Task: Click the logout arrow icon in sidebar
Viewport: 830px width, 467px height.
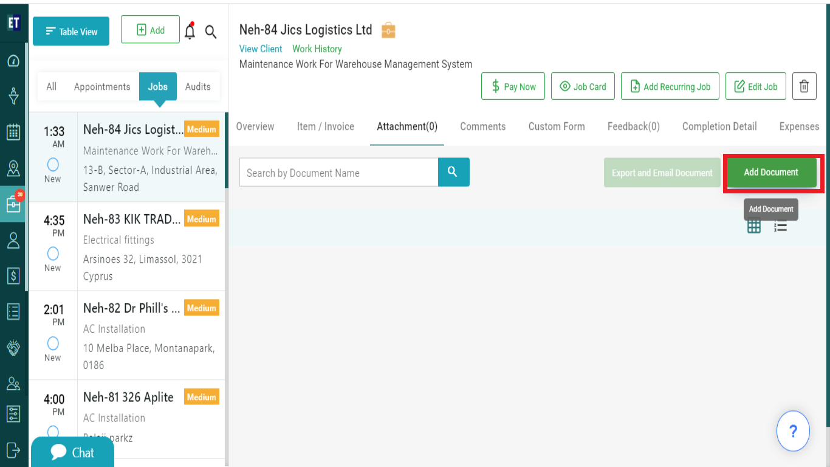Action: [13, 450]
